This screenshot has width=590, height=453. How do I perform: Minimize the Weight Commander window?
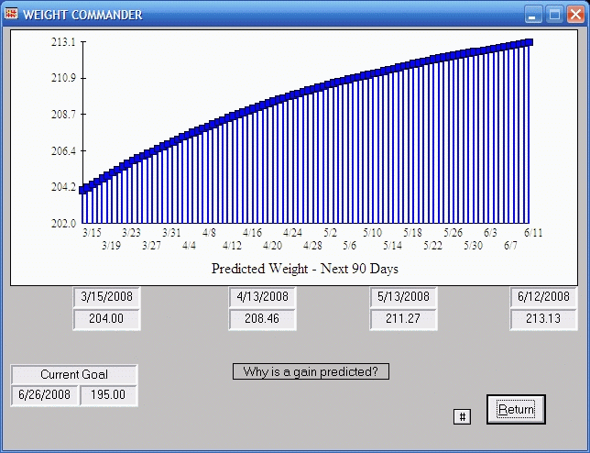(x=533, y=14)
